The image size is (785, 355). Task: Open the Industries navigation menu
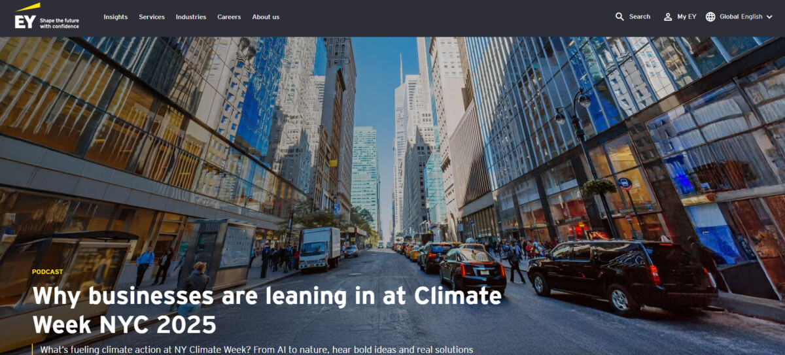pos(191,17)
